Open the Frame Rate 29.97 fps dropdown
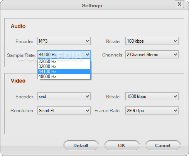 152,110
